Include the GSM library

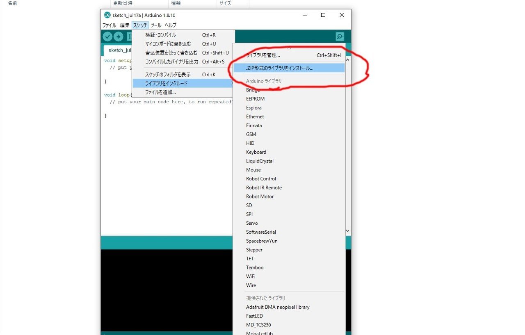pos(289,134)
